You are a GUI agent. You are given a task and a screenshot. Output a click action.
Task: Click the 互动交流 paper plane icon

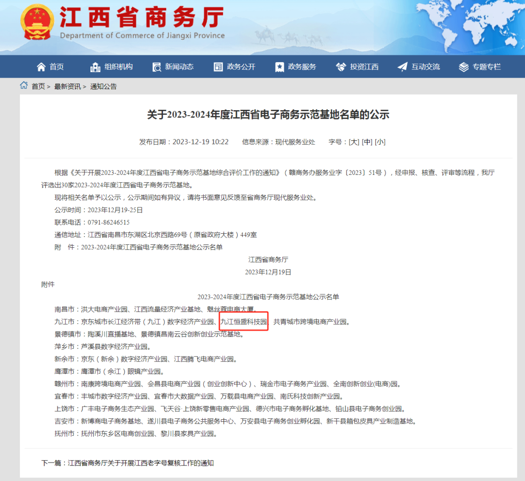pos(402,67)
